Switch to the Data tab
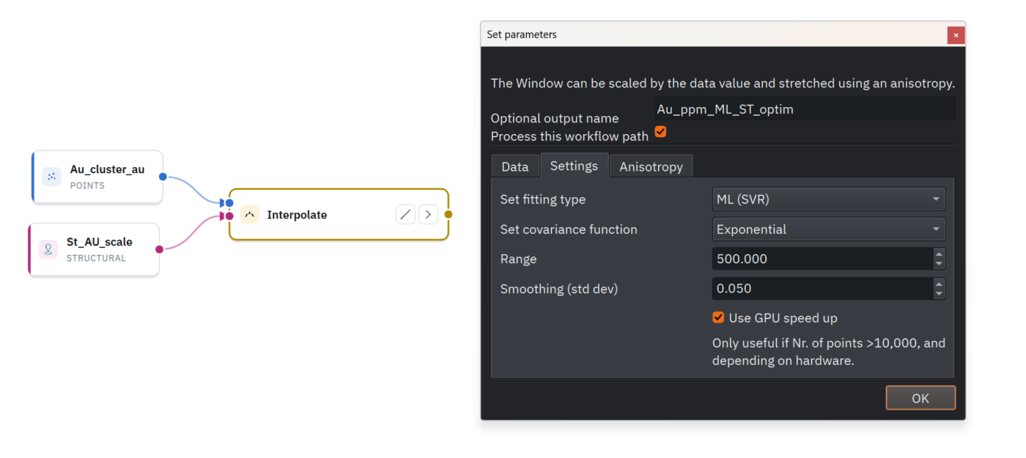This screenshot has width=1026, height=458. (x=515, y=166)
